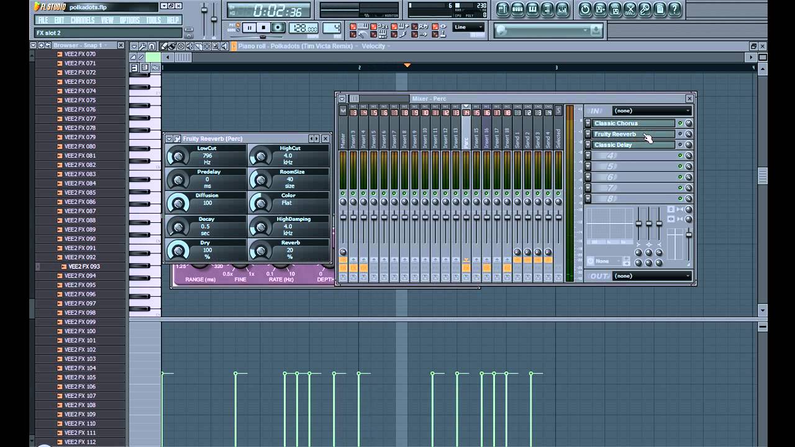This screenshot has width=795, height=447.
Task: Show the Browser window icon
Action: coord(548,9)
